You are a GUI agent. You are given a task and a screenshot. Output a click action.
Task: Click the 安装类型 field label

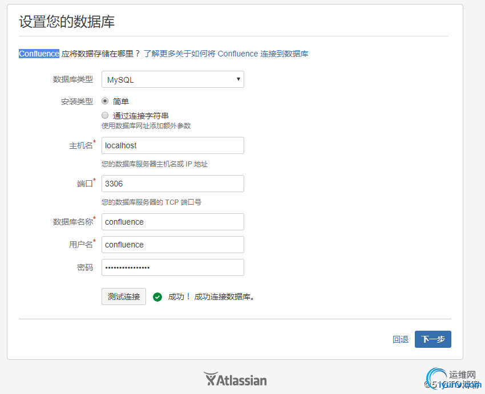coord(77,101)
